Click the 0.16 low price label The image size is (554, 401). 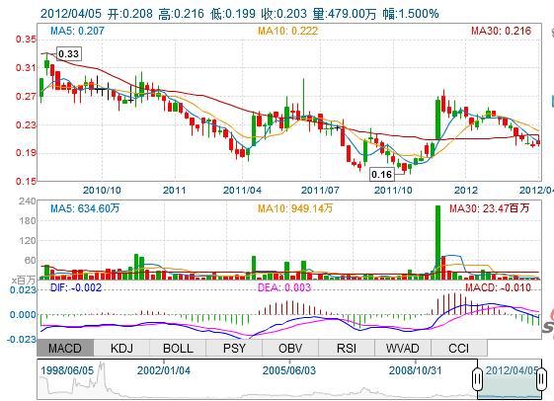pyautogui.click(x=381, y=174)
